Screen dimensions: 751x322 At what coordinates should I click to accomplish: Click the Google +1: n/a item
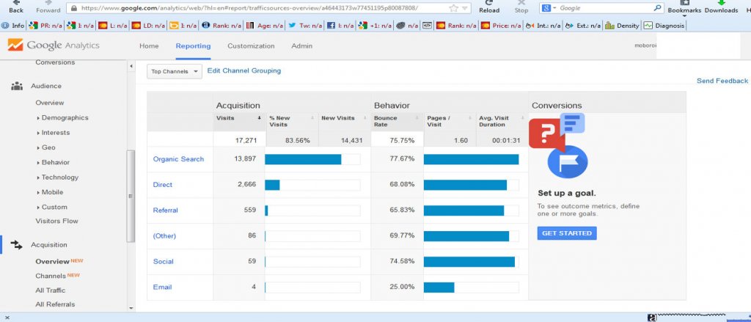(x=375, y=26)
